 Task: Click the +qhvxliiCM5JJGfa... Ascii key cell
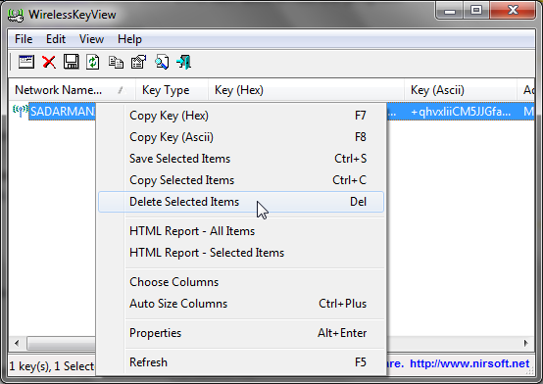tap(461, 112)
